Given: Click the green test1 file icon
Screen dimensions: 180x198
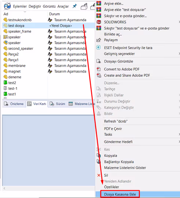Looking at the screenshot, I should click(x=5, y=94).
